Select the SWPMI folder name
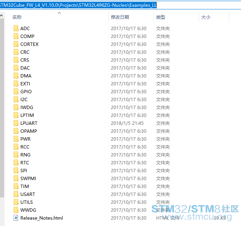Viewport: 241px width, 226px height. 28,178
